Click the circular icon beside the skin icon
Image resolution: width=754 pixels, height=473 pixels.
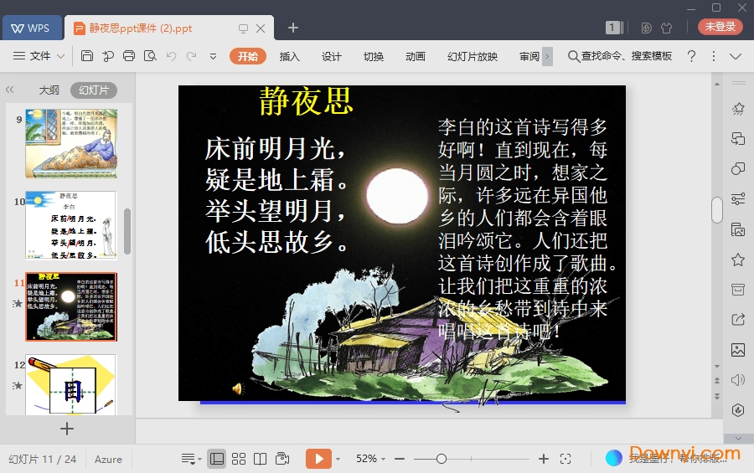646,28
